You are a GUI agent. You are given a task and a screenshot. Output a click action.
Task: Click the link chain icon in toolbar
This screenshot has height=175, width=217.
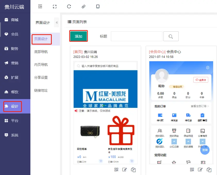click(83, 6)
